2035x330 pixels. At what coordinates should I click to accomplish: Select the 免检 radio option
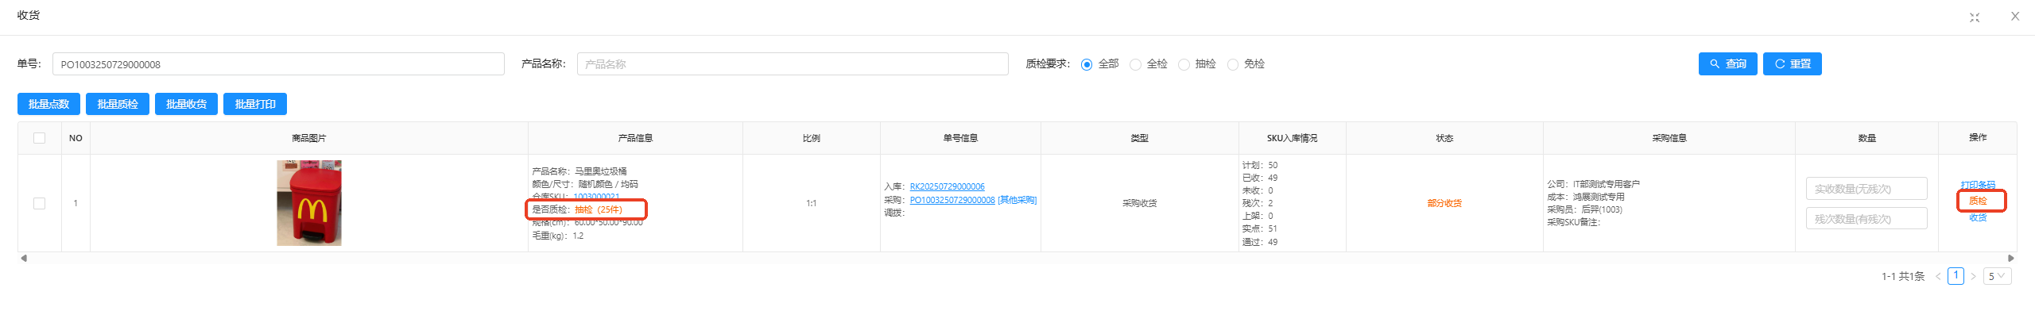point(1232,64)
